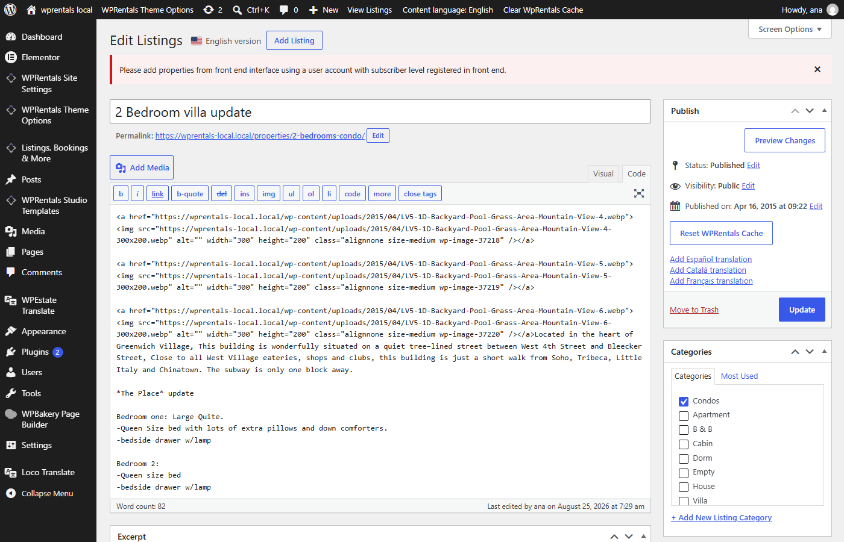This screenshot has height=542, width=844.
Task: Insert bold tag with b button
Action: 121,193
